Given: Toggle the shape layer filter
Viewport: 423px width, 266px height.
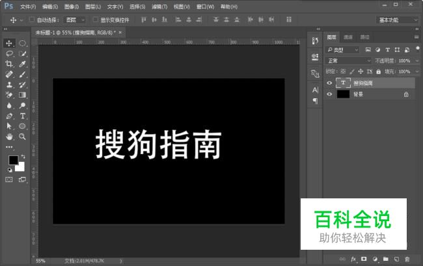Looking at the screenshot, I should tap(397, 49).
